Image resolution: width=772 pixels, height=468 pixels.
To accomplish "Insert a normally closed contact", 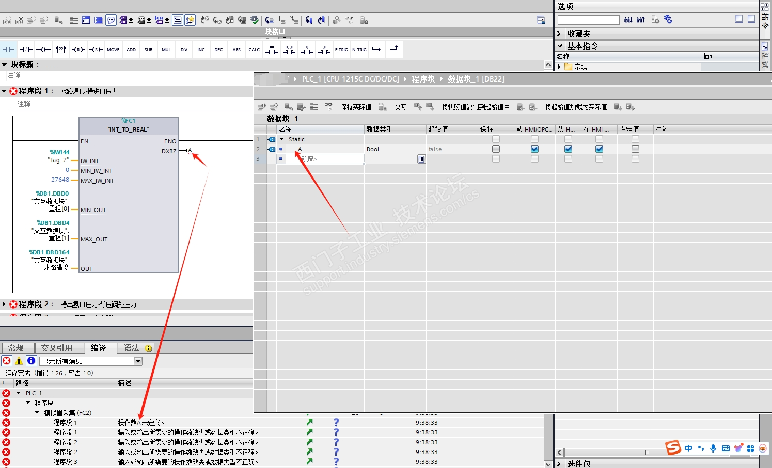I will pyautogui.click(x=26, y=50).
